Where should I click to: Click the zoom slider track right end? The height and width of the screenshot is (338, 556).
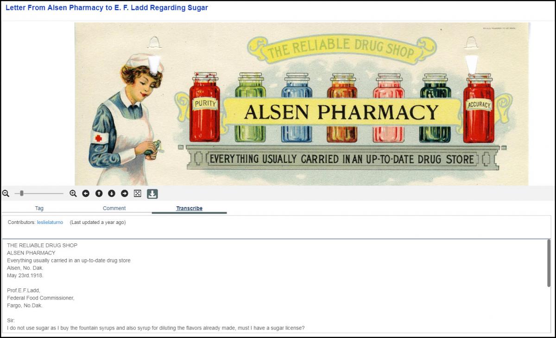(x=62, y=193)
